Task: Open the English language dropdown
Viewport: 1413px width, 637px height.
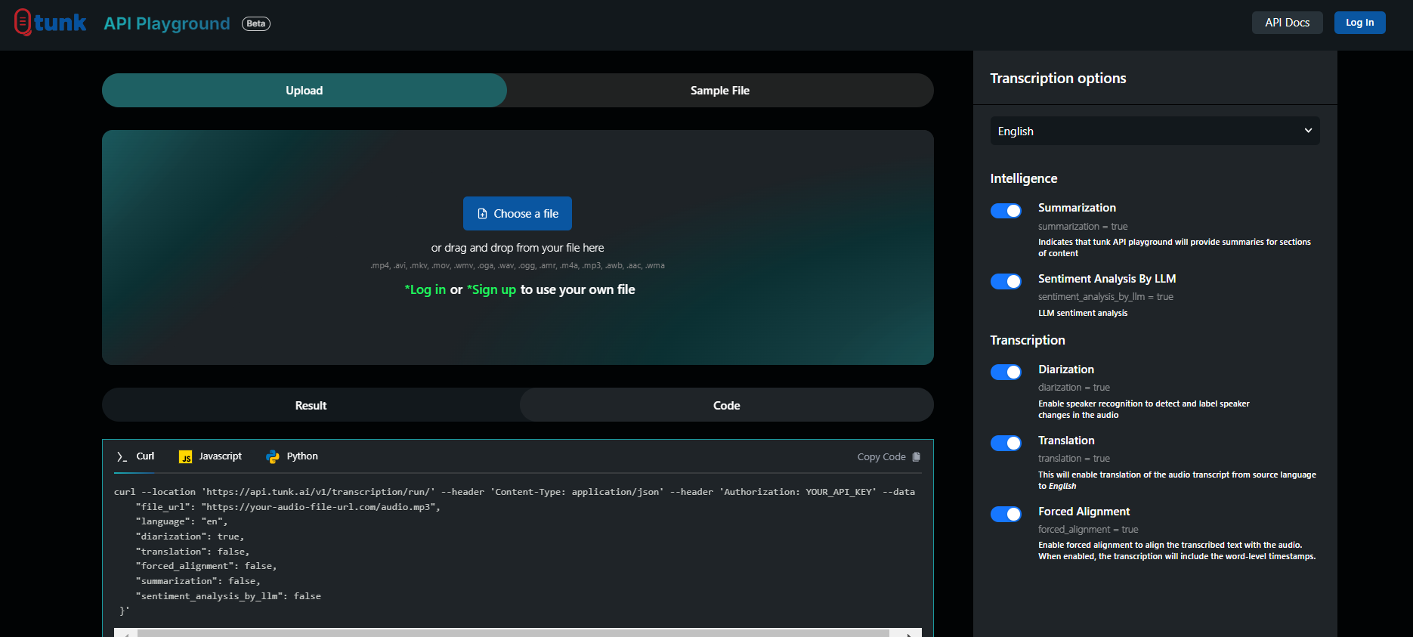Action: coord(1154,131)
